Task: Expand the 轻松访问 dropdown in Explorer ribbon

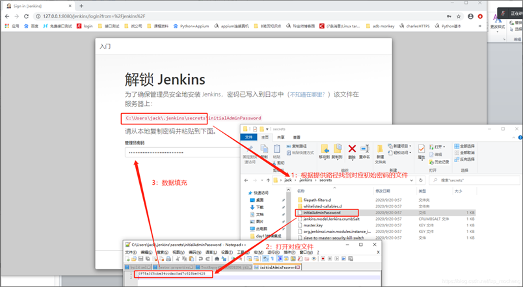Action: [x=410, y=152]
